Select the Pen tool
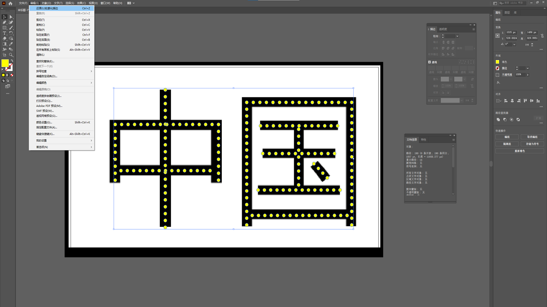 (x=5, y=22)
